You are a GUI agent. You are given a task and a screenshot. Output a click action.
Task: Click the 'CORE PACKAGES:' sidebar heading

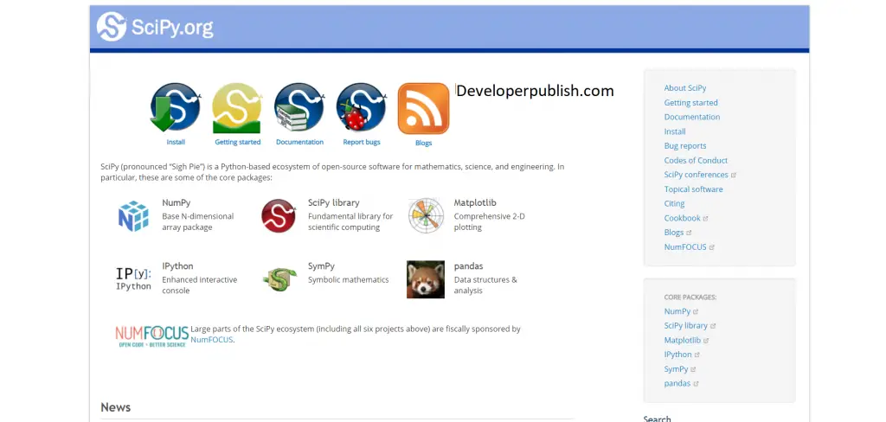(x=690, y=297)
